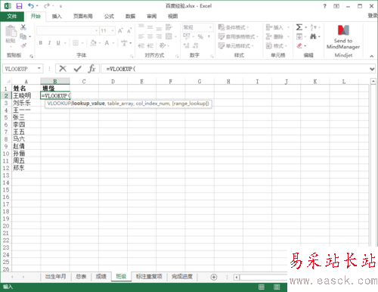Click Send to MindManager button
Viewport: 378px width, 292px height.
[x=343, y=37]
